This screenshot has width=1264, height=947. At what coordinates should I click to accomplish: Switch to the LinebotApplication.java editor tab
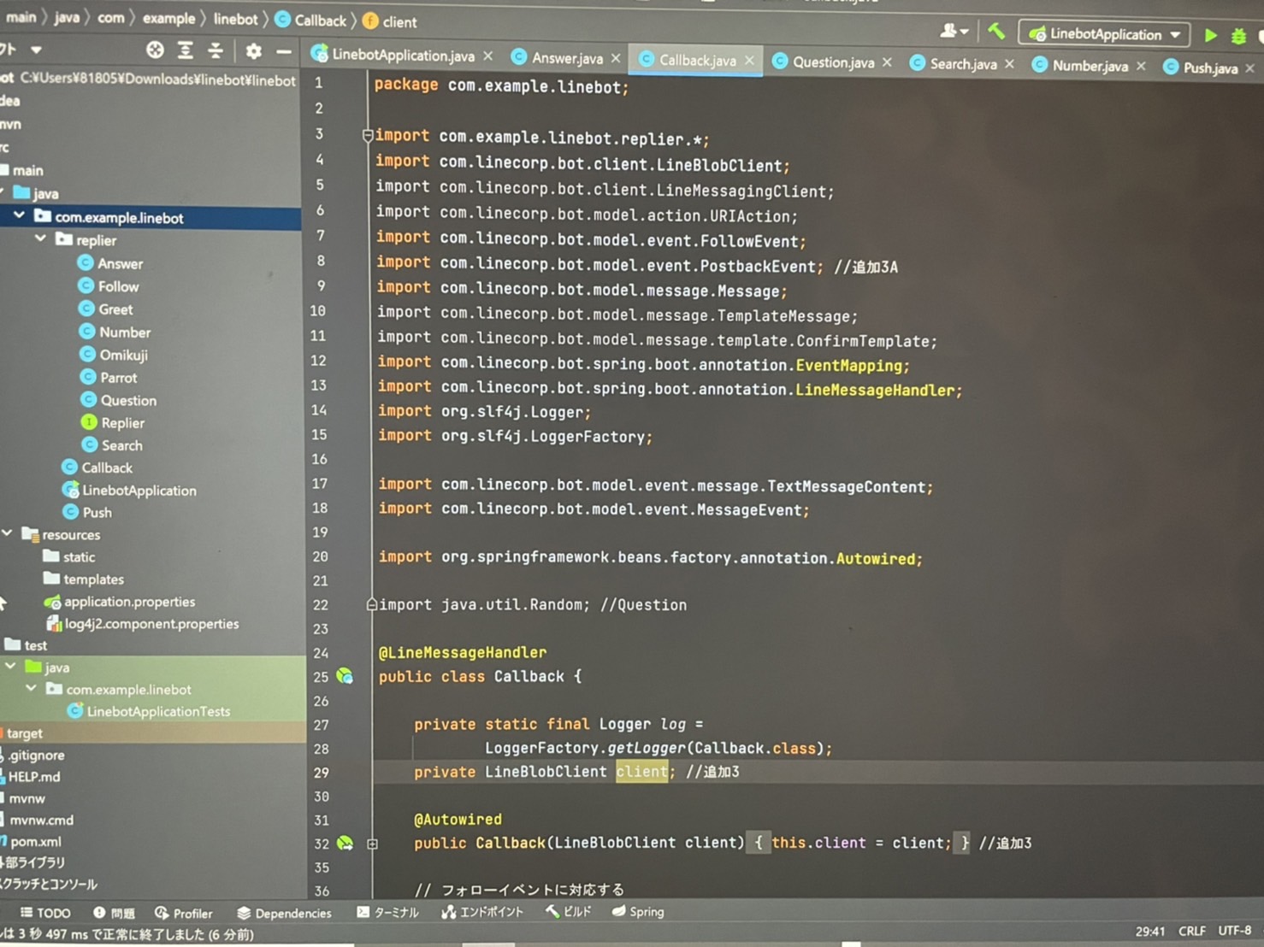[402, 56]
